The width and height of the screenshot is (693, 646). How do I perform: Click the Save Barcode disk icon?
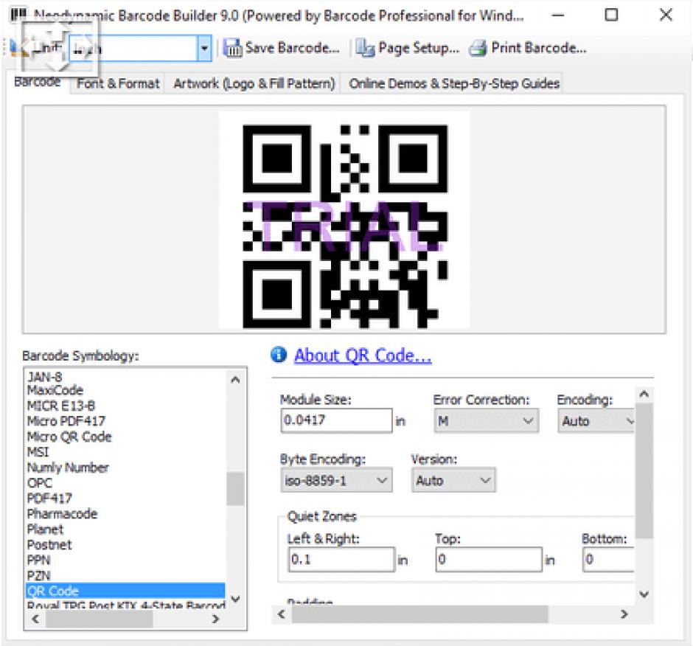pos(233,49)
